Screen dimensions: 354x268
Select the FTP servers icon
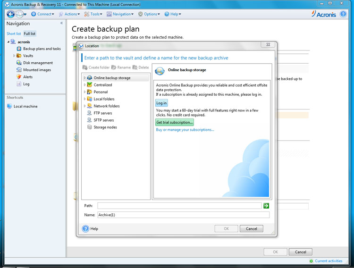coord(89,113)
